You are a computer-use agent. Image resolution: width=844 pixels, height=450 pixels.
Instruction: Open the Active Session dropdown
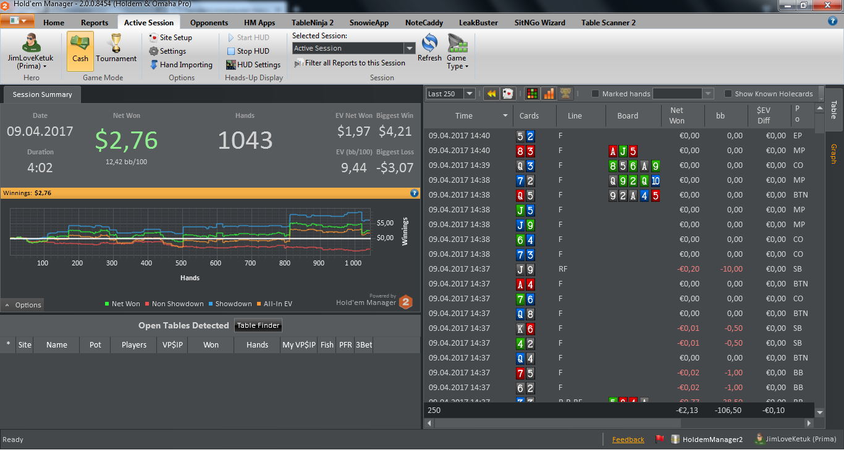[410, 48]
